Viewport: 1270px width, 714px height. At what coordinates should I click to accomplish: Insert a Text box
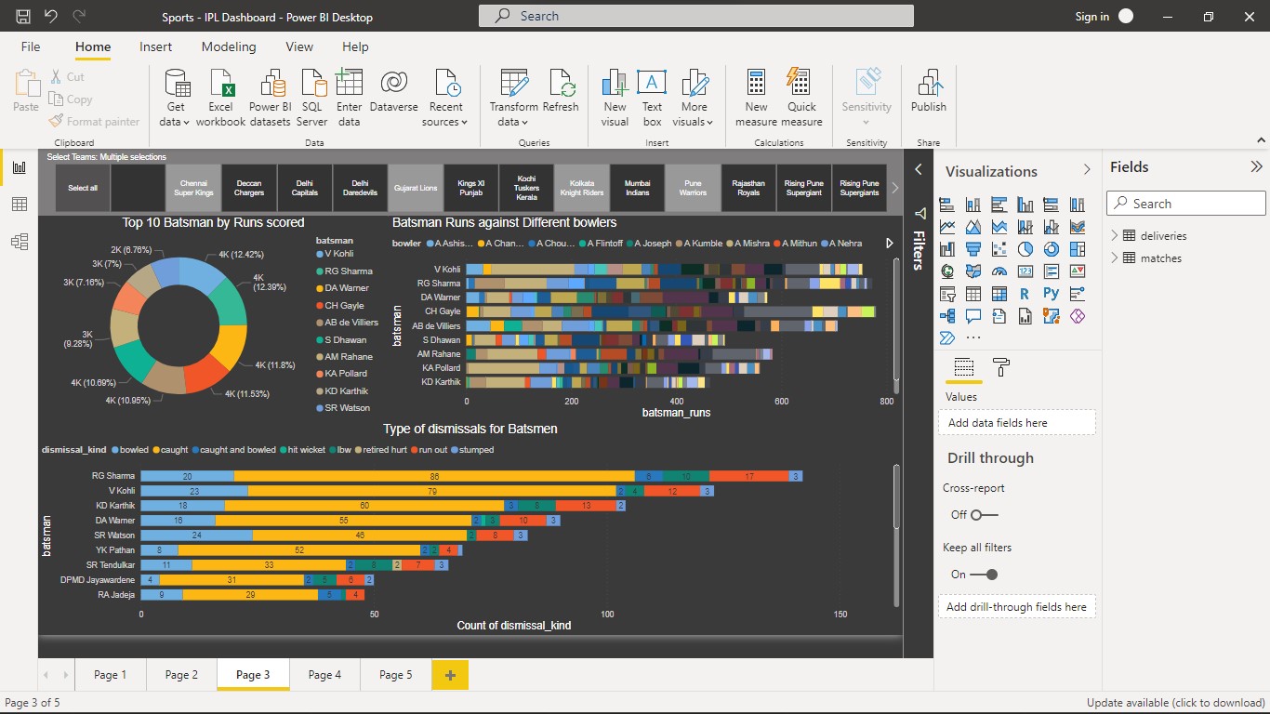coord(652,97)
